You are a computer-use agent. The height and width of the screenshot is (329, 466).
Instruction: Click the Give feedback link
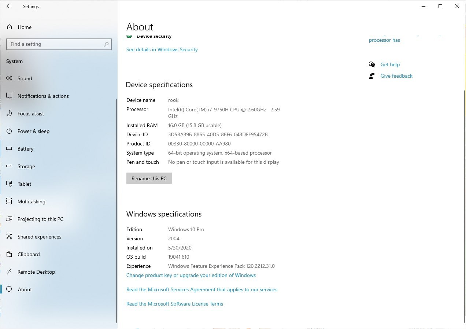pyautogui.click(x=396, y=76)
